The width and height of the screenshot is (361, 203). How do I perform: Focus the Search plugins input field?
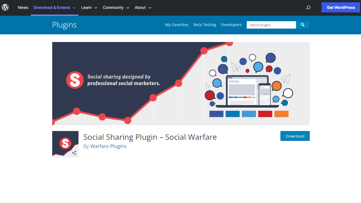click(271, 25)
